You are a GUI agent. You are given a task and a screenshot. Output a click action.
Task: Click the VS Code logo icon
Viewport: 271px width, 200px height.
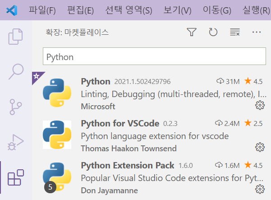(12, 10)
